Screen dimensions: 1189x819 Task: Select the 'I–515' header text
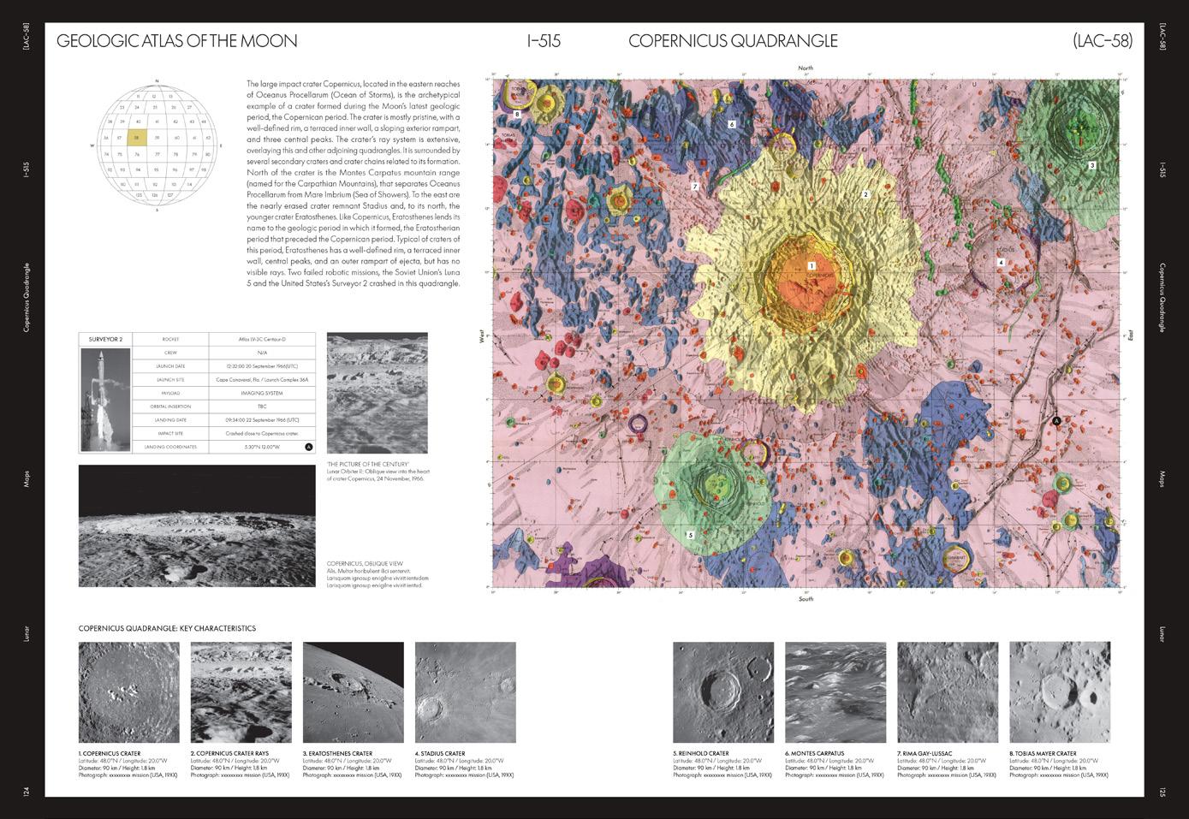(544, 41)
